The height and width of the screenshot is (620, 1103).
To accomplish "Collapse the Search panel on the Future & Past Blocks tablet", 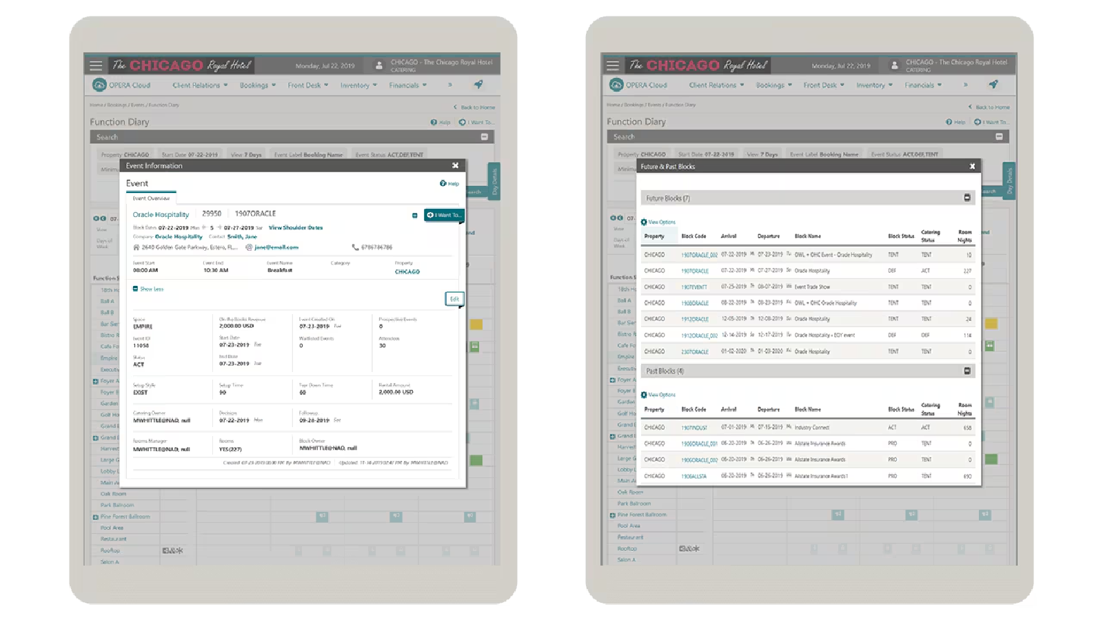I will pyautogui.click(x=999, y=136).
